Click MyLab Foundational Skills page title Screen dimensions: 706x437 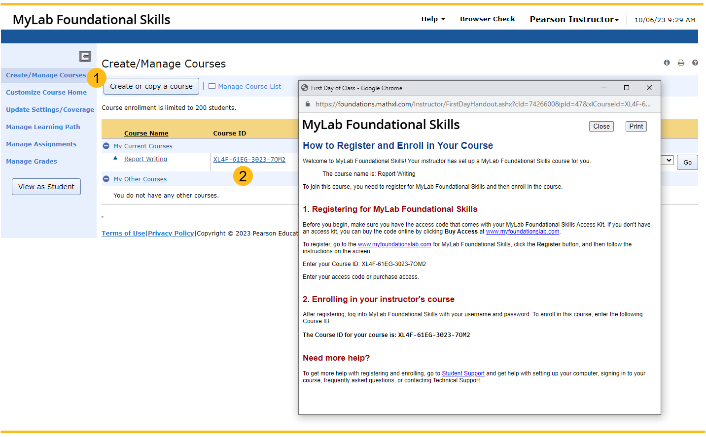coord(91,19)
